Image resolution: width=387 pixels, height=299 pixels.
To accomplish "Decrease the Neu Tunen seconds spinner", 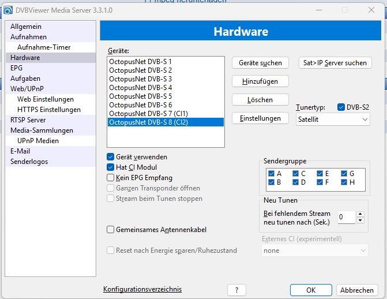I will pos(360,220).
